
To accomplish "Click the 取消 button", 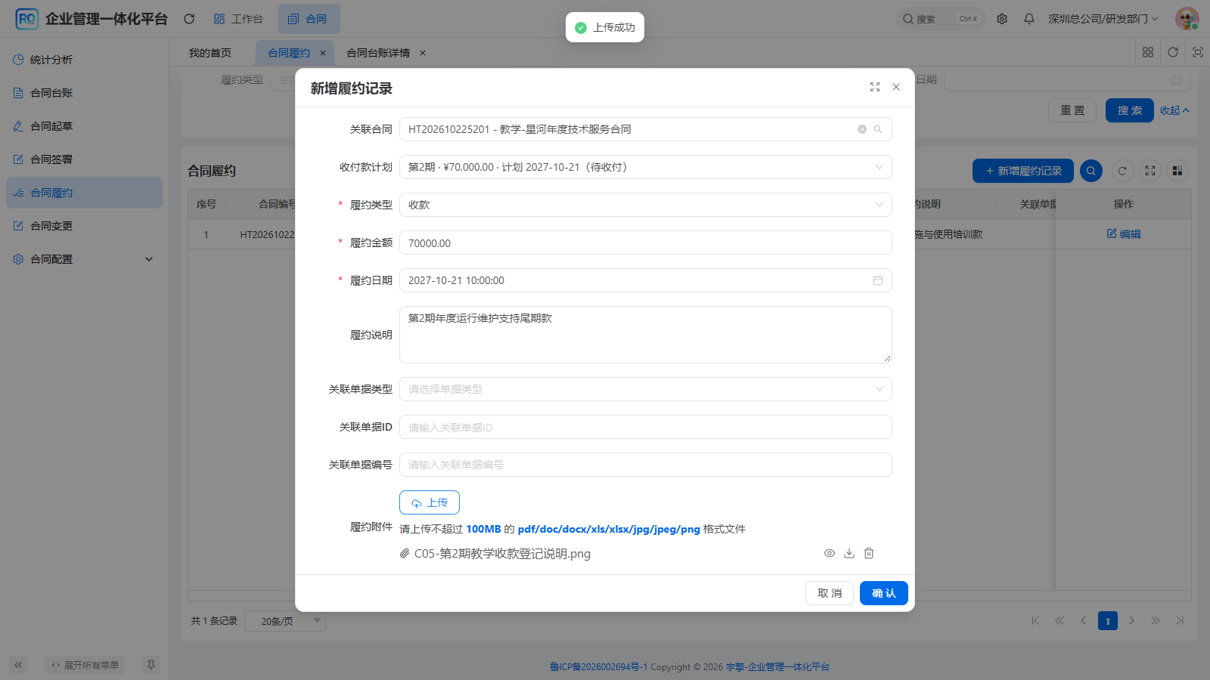I will (830, 593).
